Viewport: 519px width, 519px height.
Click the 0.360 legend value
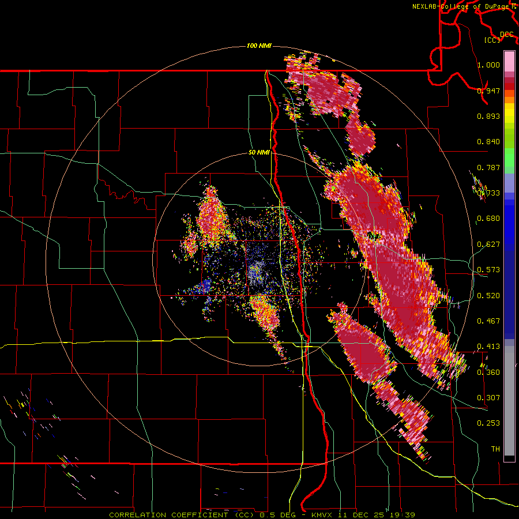[x=488, y=373]
